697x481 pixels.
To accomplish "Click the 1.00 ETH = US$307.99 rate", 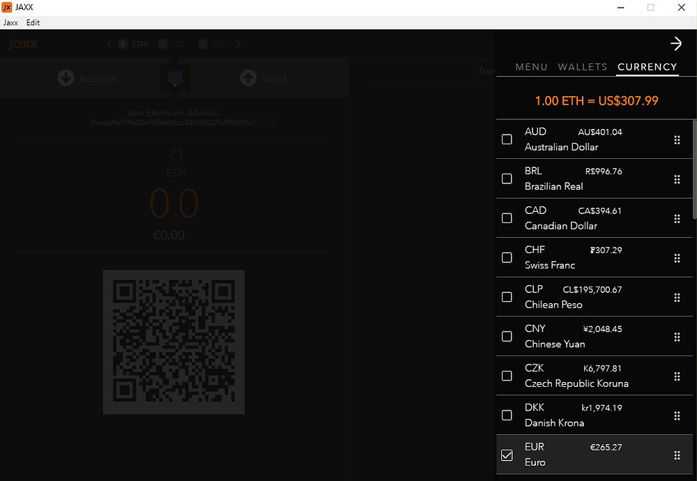I will pos(597,101).
